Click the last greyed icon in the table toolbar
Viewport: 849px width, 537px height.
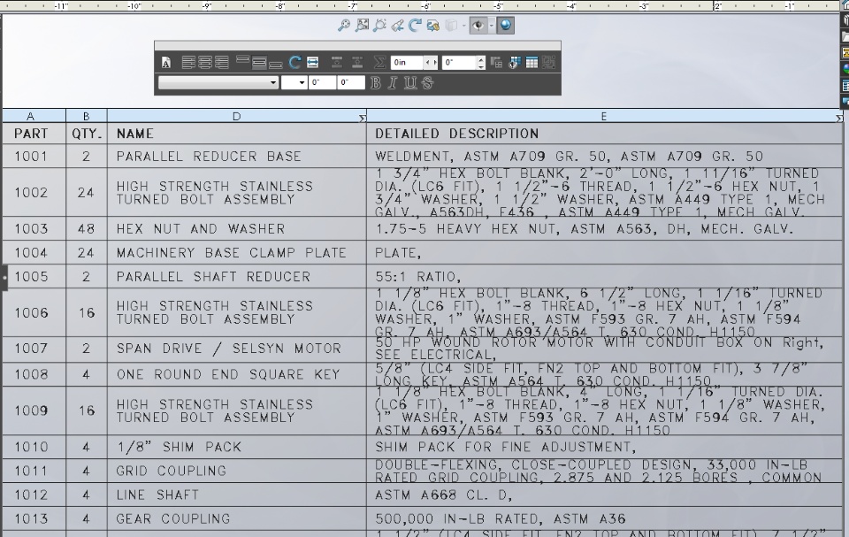(549, 63)
